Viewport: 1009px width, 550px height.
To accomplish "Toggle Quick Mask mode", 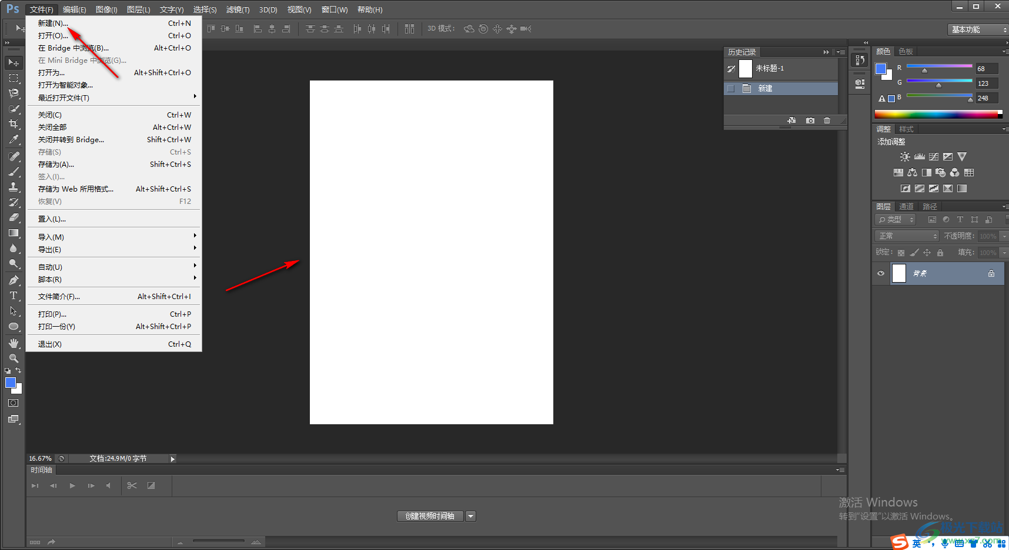I will coord(14,403).
